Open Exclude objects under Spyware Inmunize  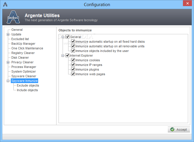(x=28, y=85)
